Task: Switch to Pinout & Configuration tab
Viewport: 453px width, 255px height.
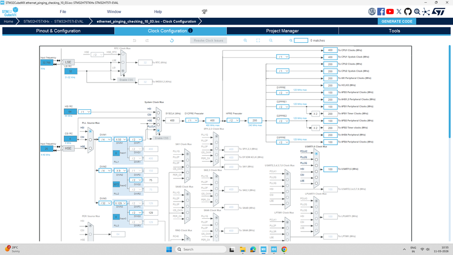Action: [x=58, y=31]
